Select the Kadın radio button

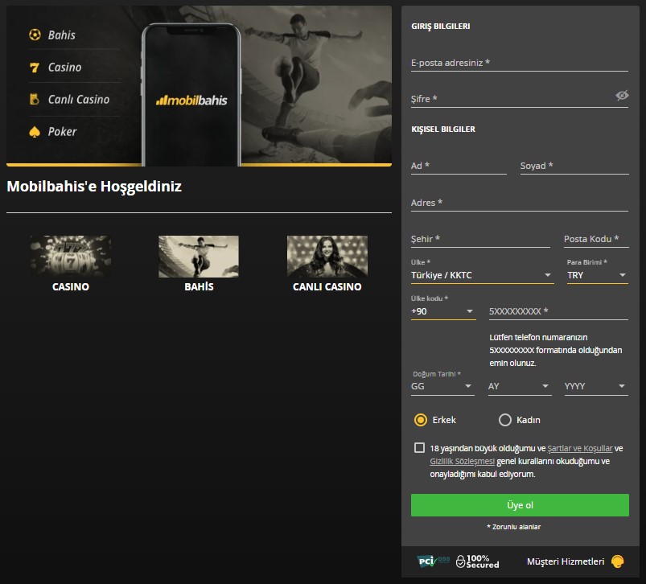tap(505, 420)
